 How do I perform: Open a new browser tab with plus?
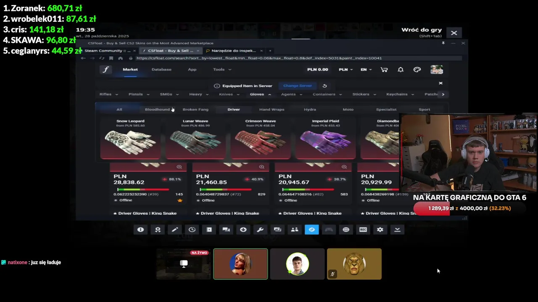pyautogui.click(x=270, y=50)
